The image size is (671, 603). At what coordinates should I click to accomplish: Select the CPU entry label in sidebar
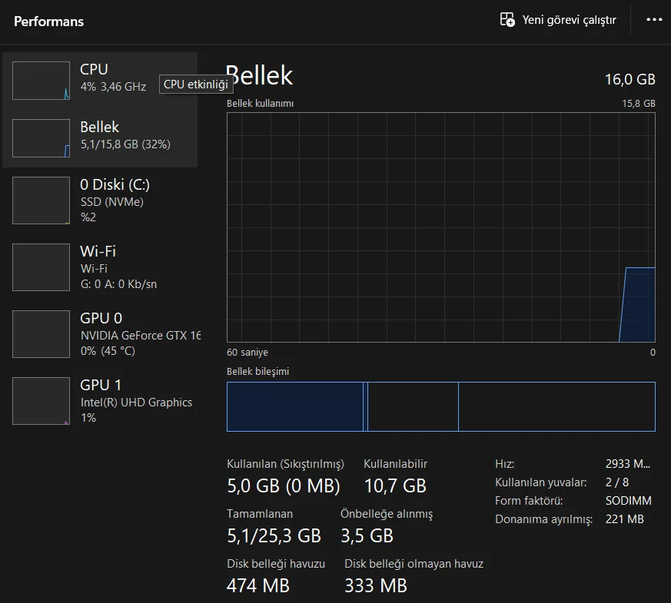(94, 69)
